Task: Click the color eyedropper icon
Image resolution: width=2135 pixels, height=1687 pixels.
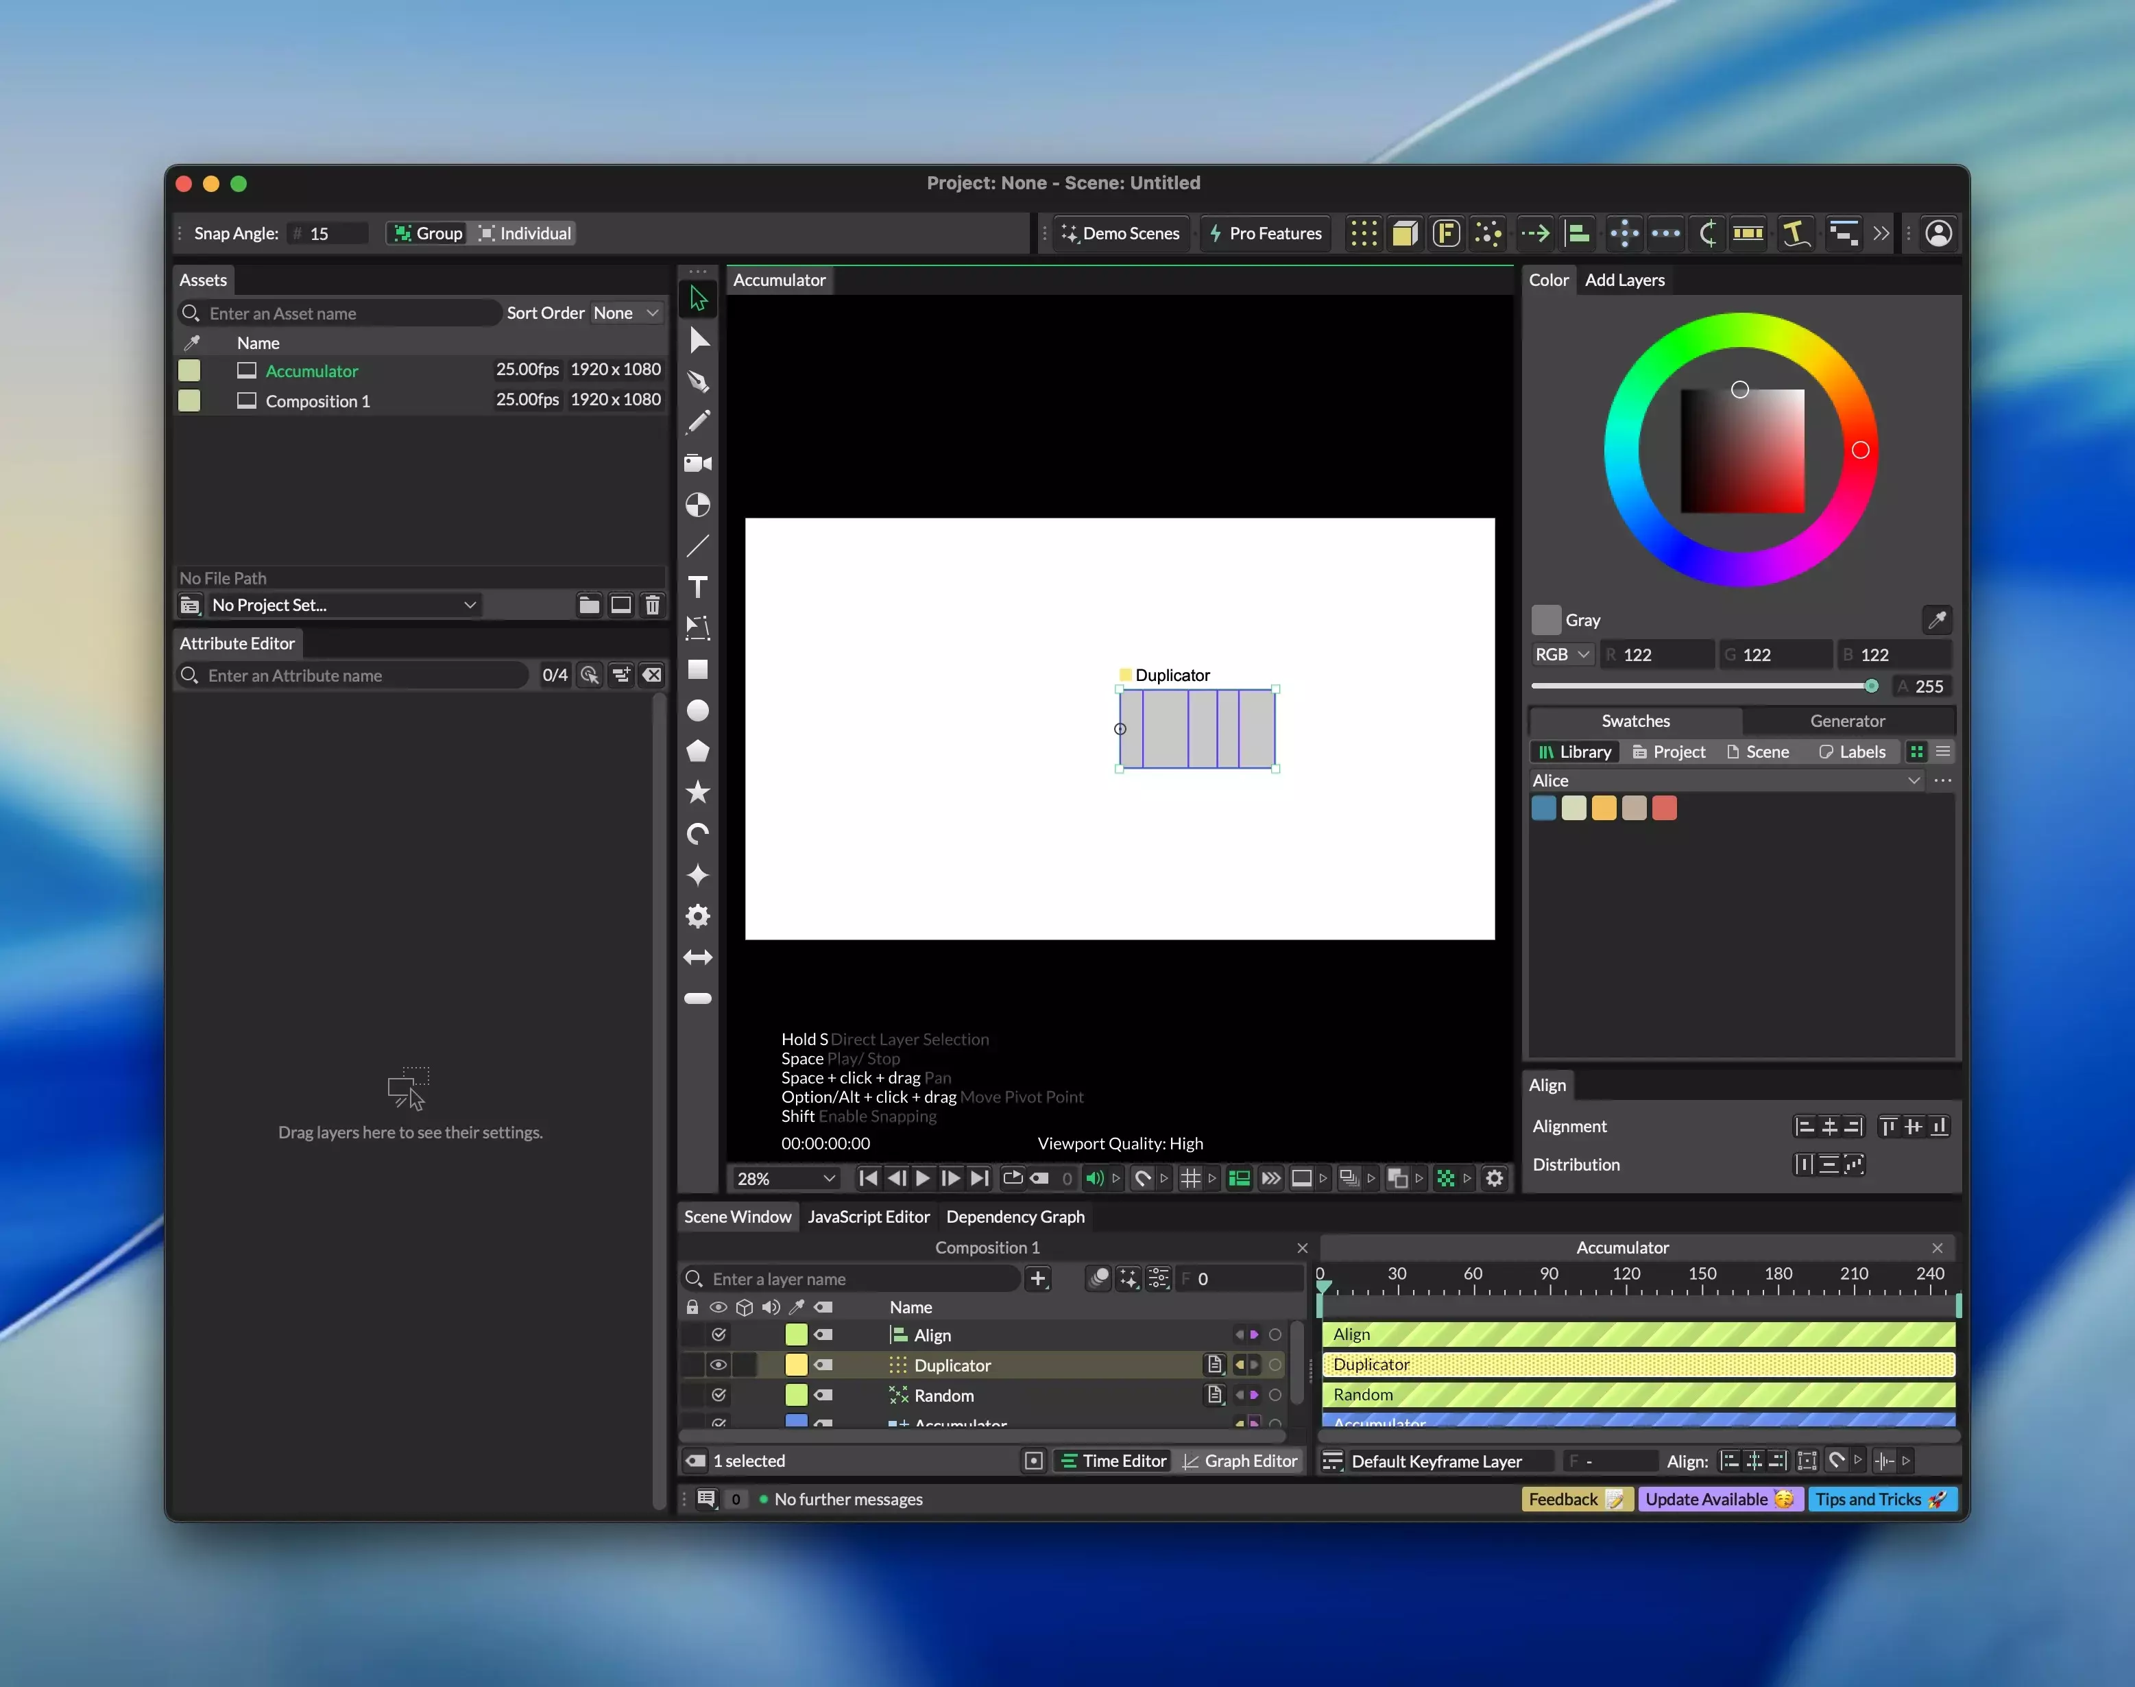Action: pyautogui.click(x=1936, y=619)
